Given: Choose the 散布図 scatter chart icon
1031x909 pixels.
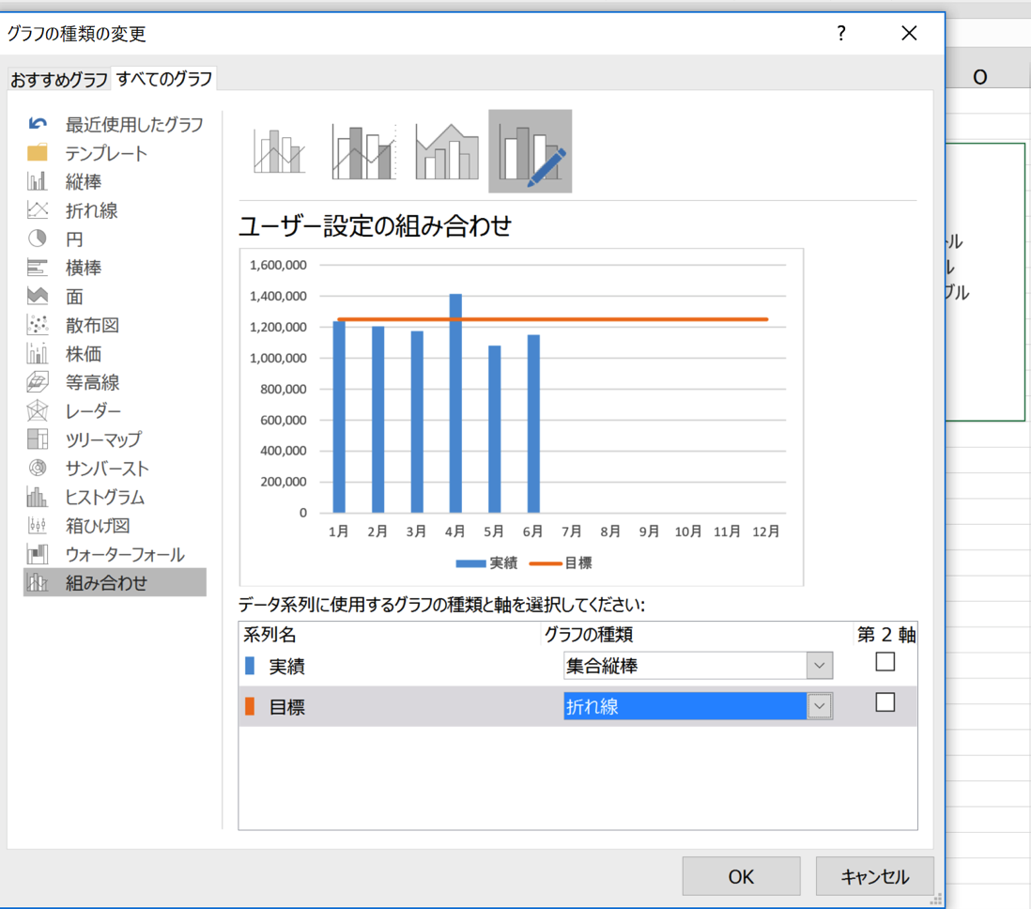Looking at the screenshot, I should (38, 324).
